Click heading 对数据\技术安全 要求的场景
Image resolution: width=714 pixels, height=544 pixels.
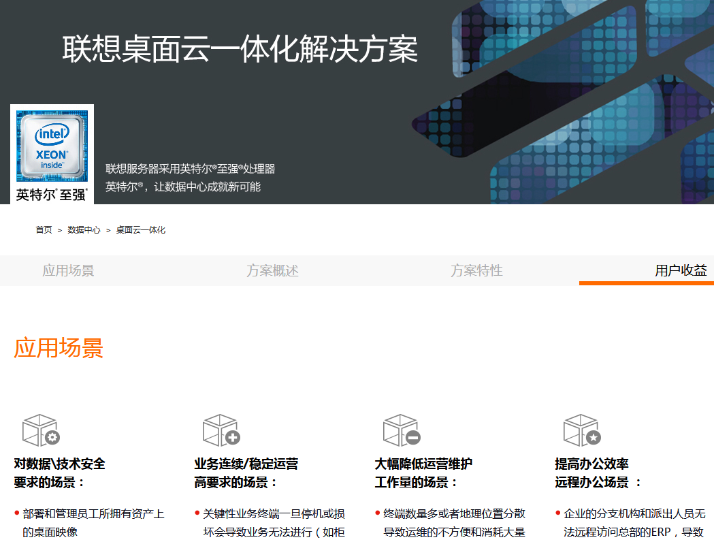59,473
